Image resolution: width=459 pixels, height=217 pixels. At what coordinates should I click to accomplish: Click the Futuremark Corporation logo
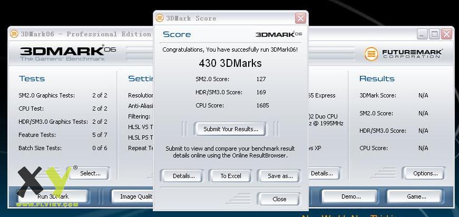tap(403, 54)
